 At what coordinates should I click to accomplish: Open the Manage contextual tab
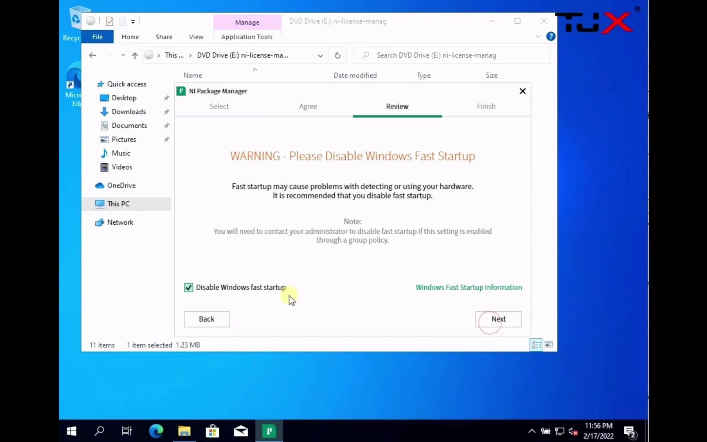click(247, 22)
